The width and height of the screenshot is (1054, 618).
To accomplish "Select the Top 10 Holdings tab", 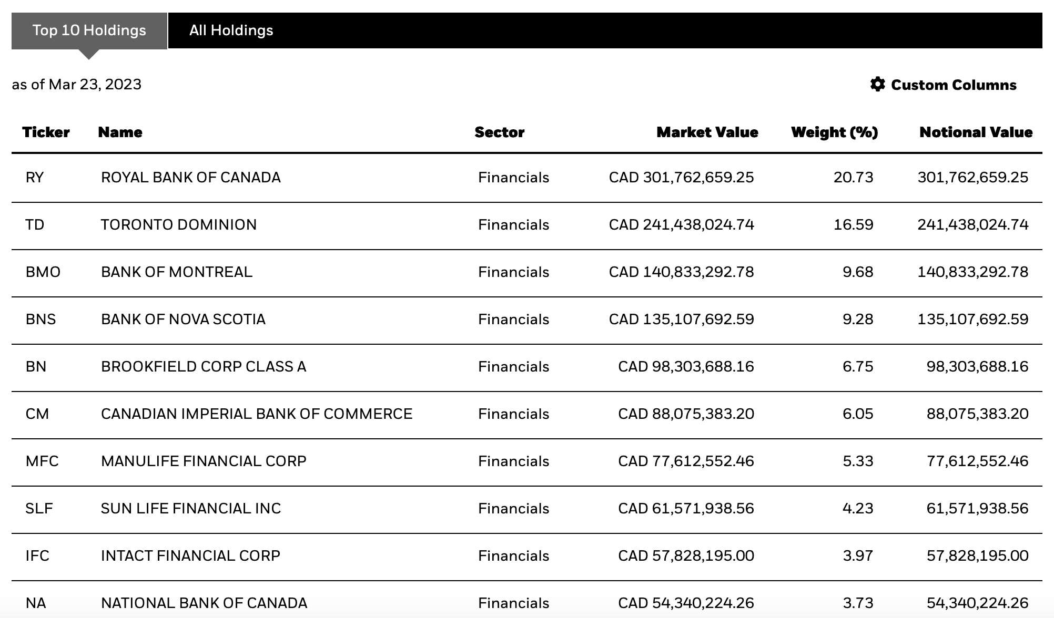I will (89, 30).
